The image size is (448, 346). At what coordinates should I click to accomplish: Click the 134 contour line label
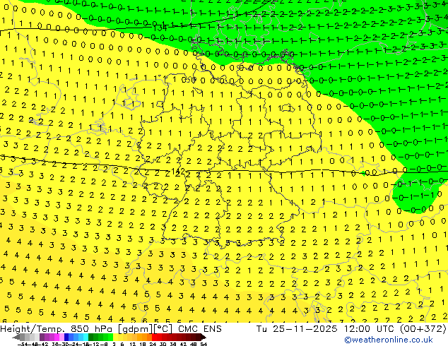160,28
